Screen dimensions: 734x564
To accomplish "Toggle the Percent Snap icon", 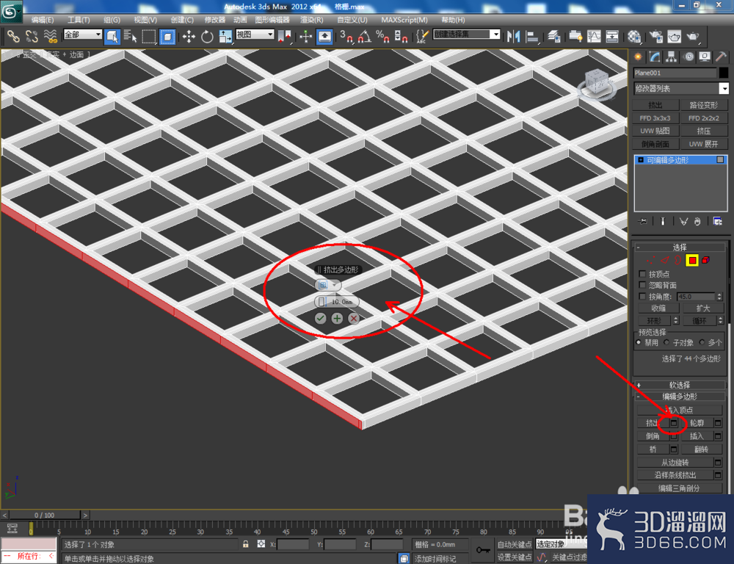I will coord(382,36).
